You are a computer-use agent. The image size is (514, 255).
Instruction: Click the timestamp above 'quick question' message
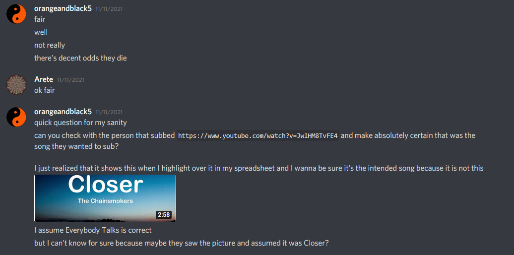tap(109, 112)
